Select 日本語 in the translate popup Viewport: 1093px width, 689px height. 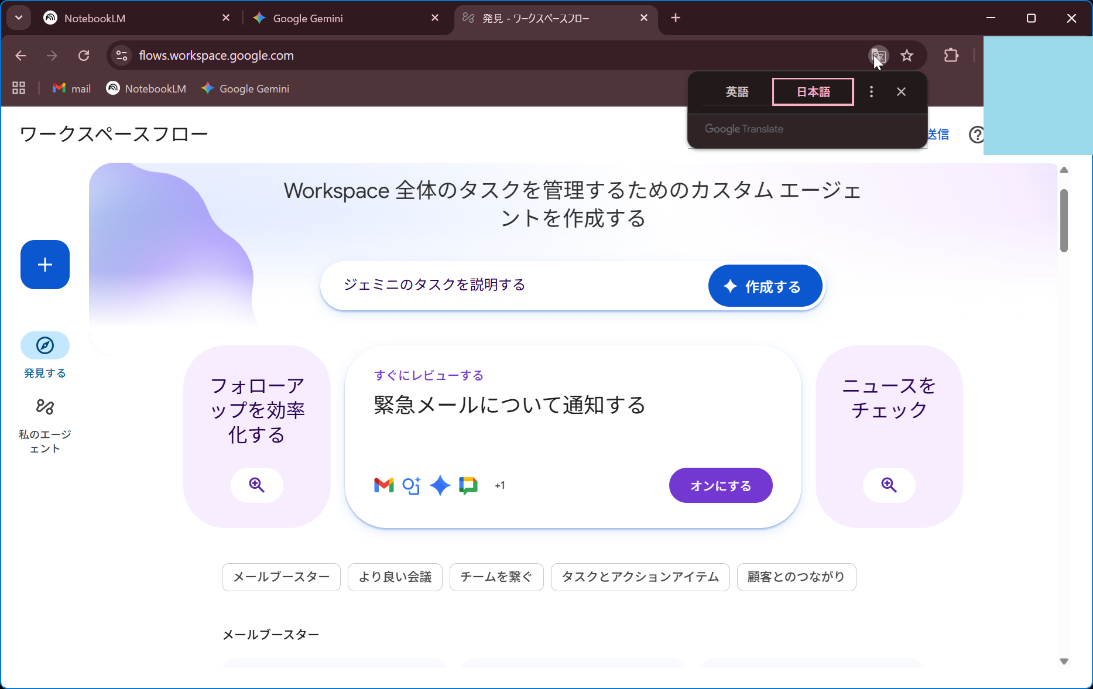[813, 92]
